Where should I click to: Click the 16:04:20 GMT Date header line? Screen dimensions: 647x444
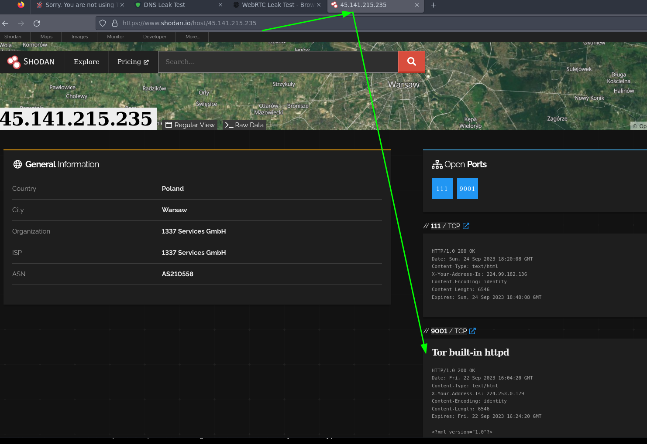point(482,378)
